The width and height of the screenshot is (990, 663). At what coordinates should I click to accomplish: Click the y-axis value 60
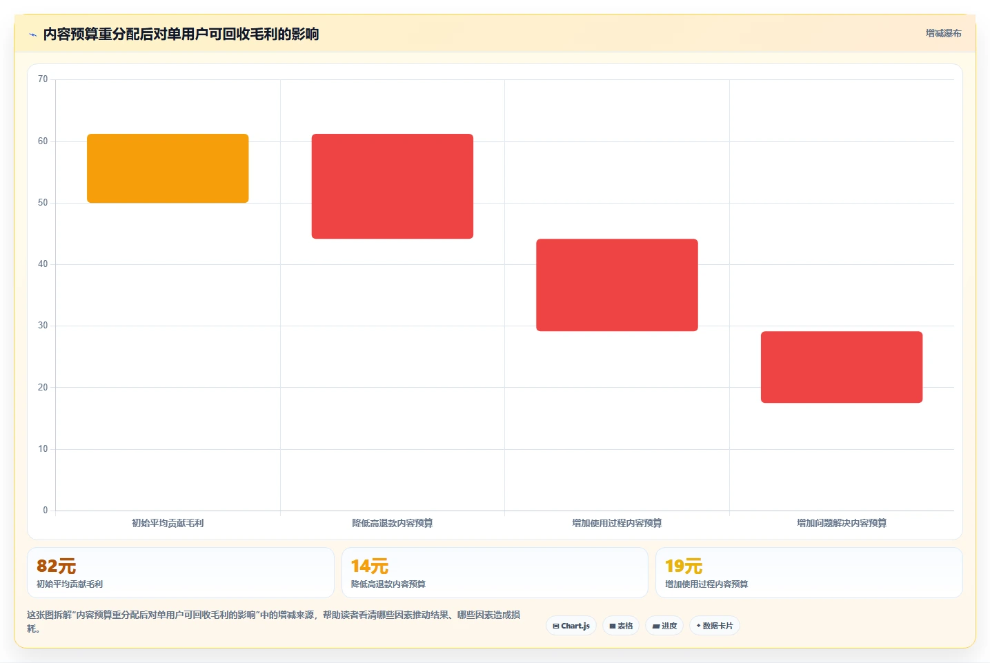pos(43,141)
